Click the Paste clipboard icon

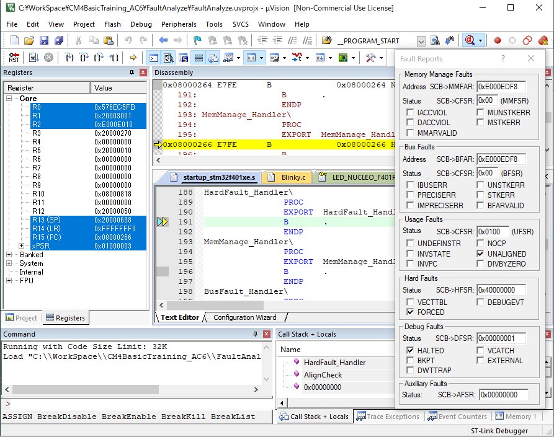[108, 40]
